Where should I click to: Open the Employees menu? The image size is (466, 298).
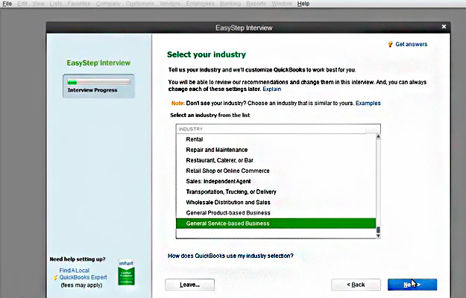pyautogui.click(x=200, y=4)
